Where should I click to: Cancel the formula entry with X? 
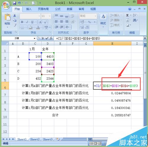[43, 38]
